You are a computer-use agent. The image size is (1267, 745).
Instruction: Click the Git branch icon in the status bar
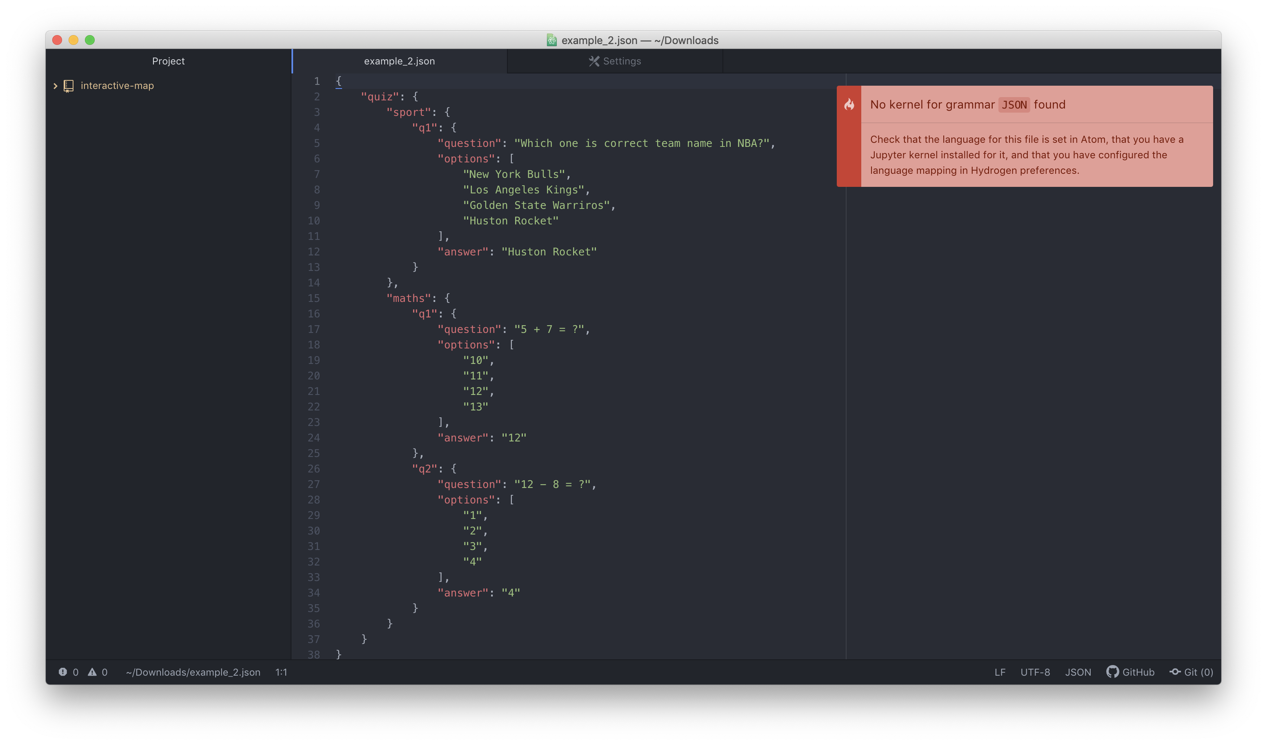(x=1176, y=672)
